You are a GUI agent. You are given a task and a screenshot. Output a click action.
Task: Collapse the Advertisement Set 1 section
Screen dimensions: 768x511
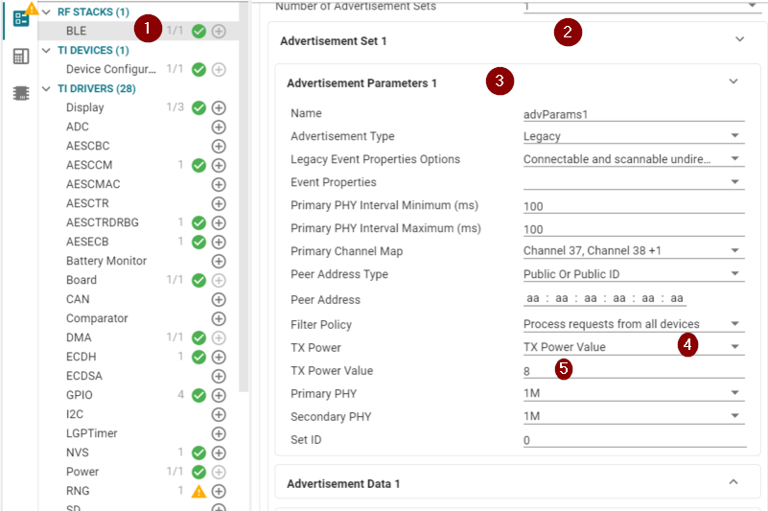pyautogui.click(x=739, y=40)
